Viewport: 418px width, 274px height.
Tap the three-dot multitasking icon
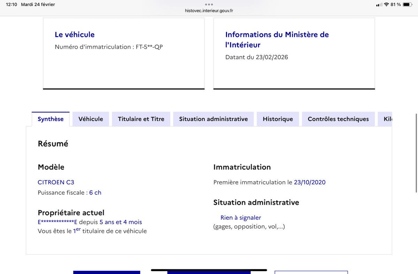click(209, 5)
